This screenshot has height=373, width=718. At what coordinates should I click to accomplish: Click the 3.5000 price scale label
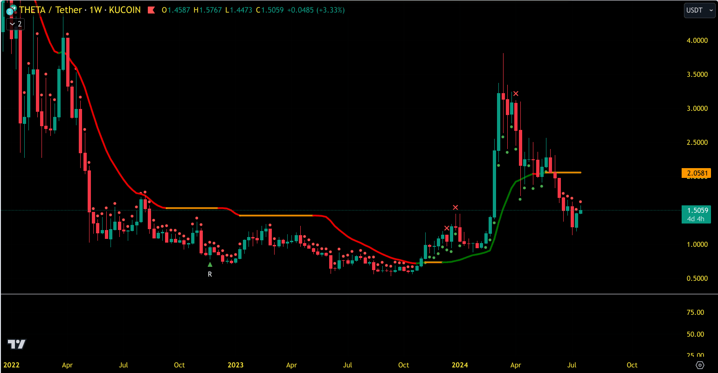pyautogui.click(x=697, y=75)
